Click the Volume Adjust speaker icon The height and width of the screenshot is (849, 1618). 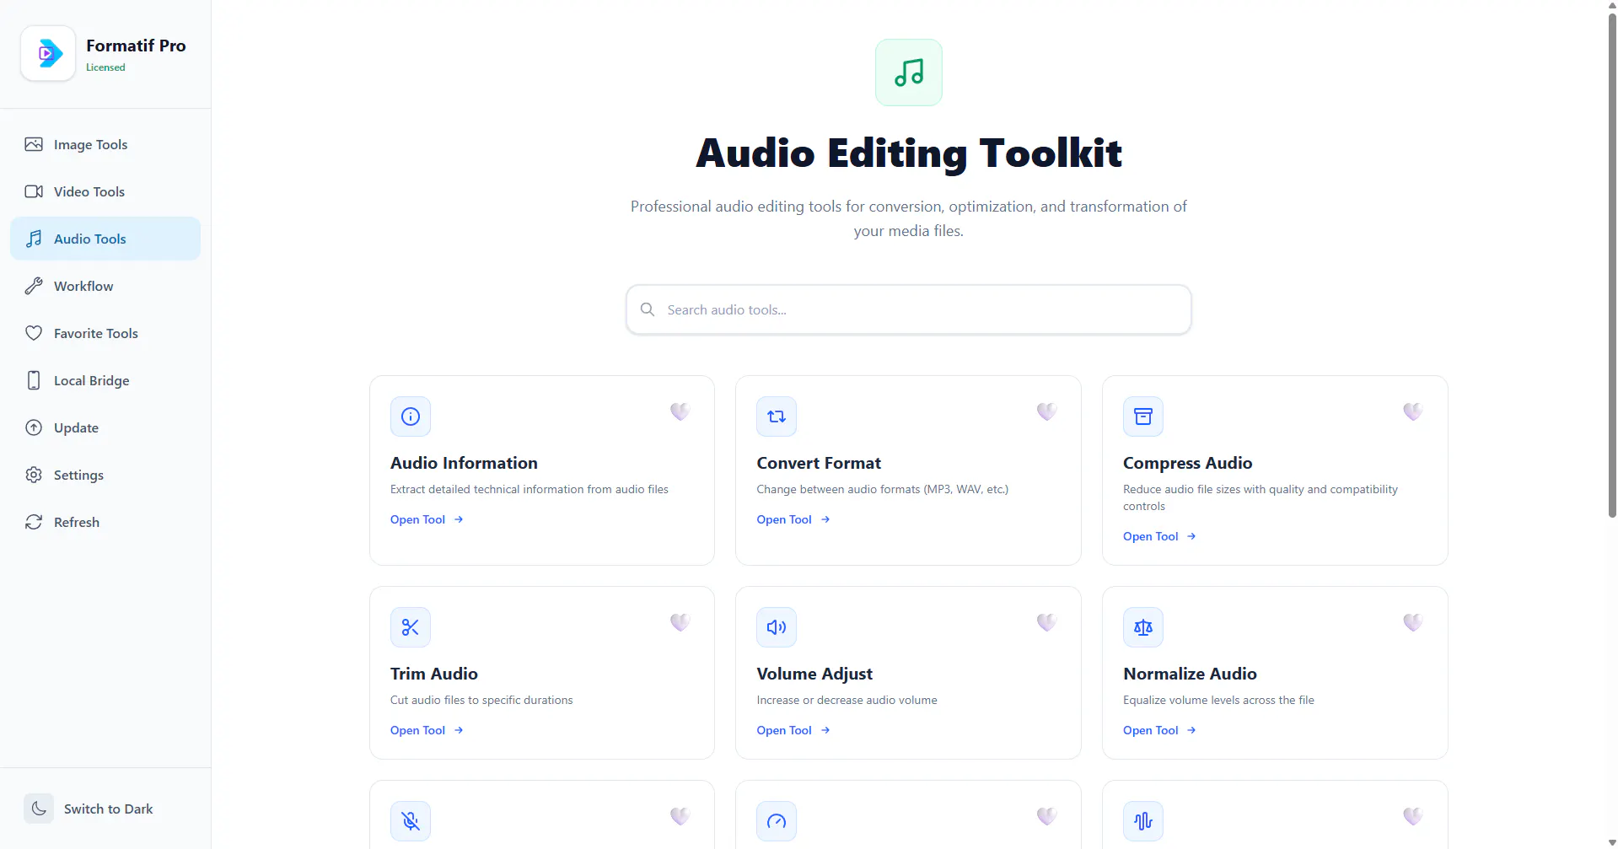777,627
